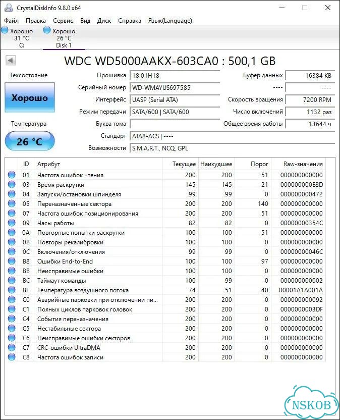The height and width of the screenshot is (420, 340).
Task: Click the status circle for attribute BB
Action: pyautogui.click(x=12, y=271)
